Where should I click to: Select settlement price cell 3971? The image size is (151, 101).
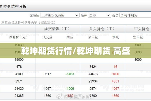tap(19, 81)
